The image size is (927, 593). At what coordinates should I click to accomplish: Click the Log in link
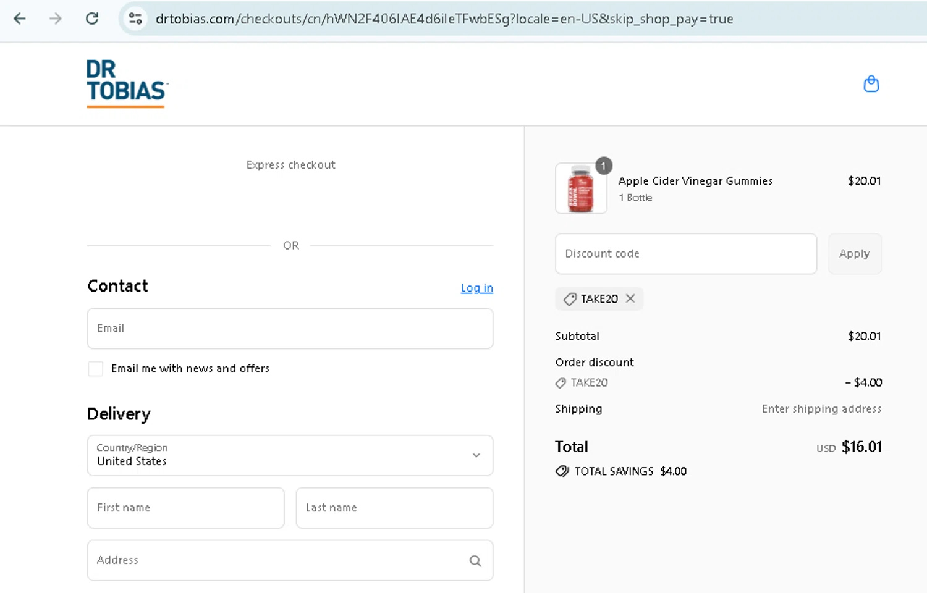tap(477, 288)
